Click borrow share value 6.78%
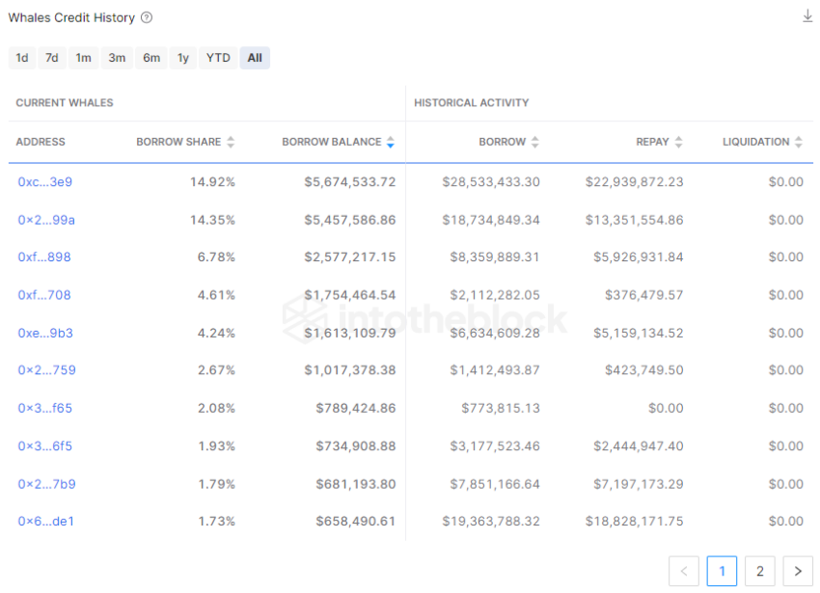This screenshot has width=820, height=593. tap(216, 257)
